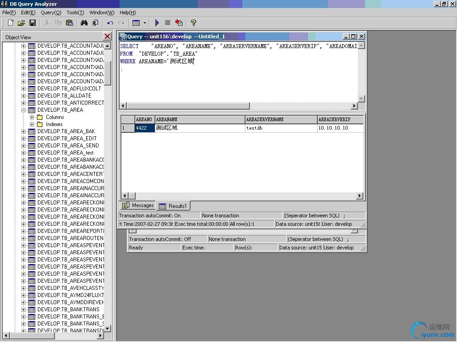Screen dimensions: 457x342
Task: Click the DEVELOP.TB_AREA table icon
Action: [32, 110]
